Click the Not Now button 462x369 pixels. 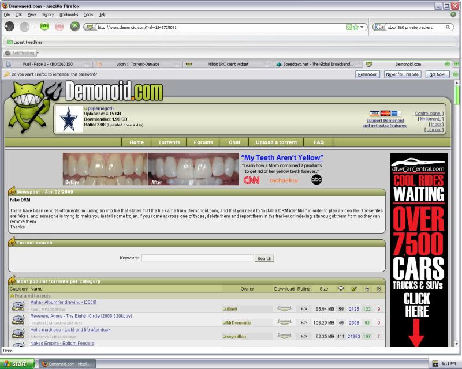tap(437, 74)
